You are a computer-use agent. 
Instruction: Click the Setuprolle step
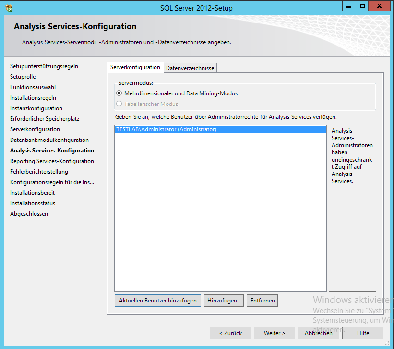23,77
